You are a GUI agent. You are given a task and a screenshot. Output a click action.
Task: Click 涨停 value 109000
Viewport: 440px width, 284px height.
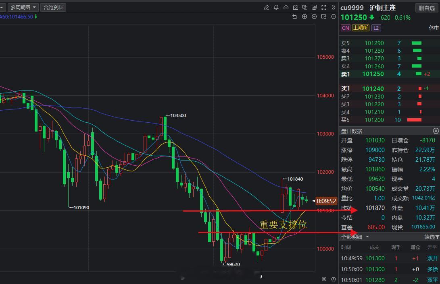(375, 150)
